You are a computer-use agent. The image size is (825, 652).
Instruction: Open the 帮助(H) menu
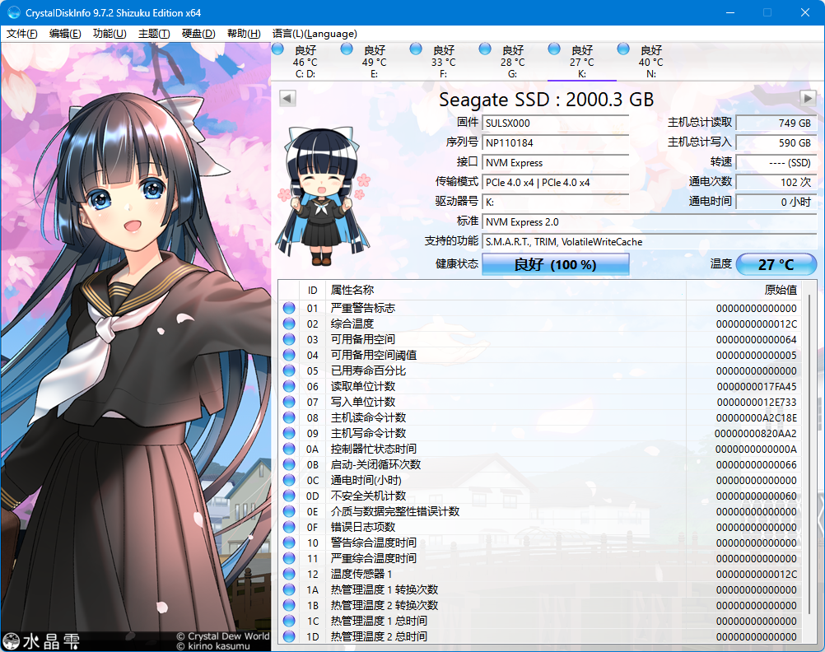[244, 34]
